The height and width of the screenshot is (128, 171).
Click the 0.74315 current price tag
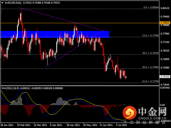coord(165,77)
